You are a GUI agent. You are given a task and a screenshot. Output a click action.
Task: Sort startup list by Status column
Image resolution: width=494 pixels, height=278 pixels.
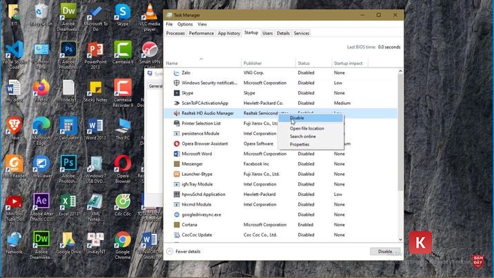tap(314, 63)
